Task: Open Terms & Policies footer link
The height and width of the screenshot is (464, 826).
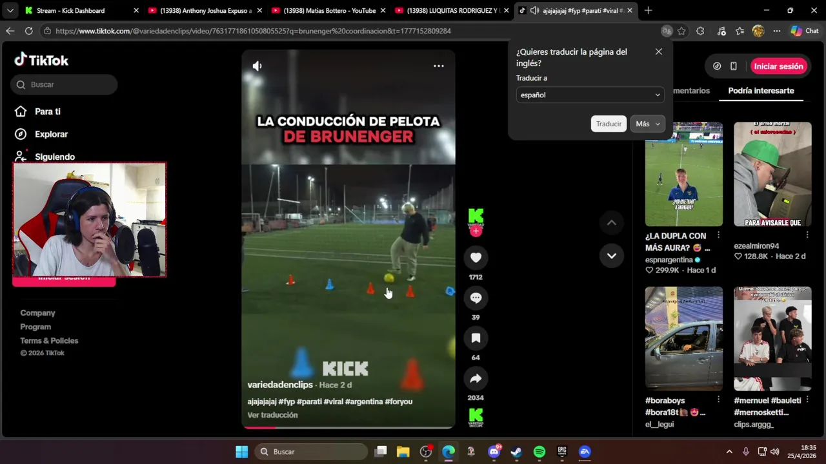Action: pos(49,341)
